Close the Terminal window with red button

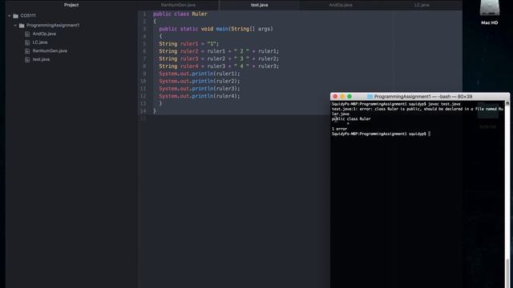pos(335,96)
